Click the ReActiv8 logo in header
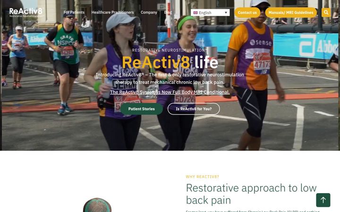Viewport: 340px width, 212px height. click(x=26, y=12)
